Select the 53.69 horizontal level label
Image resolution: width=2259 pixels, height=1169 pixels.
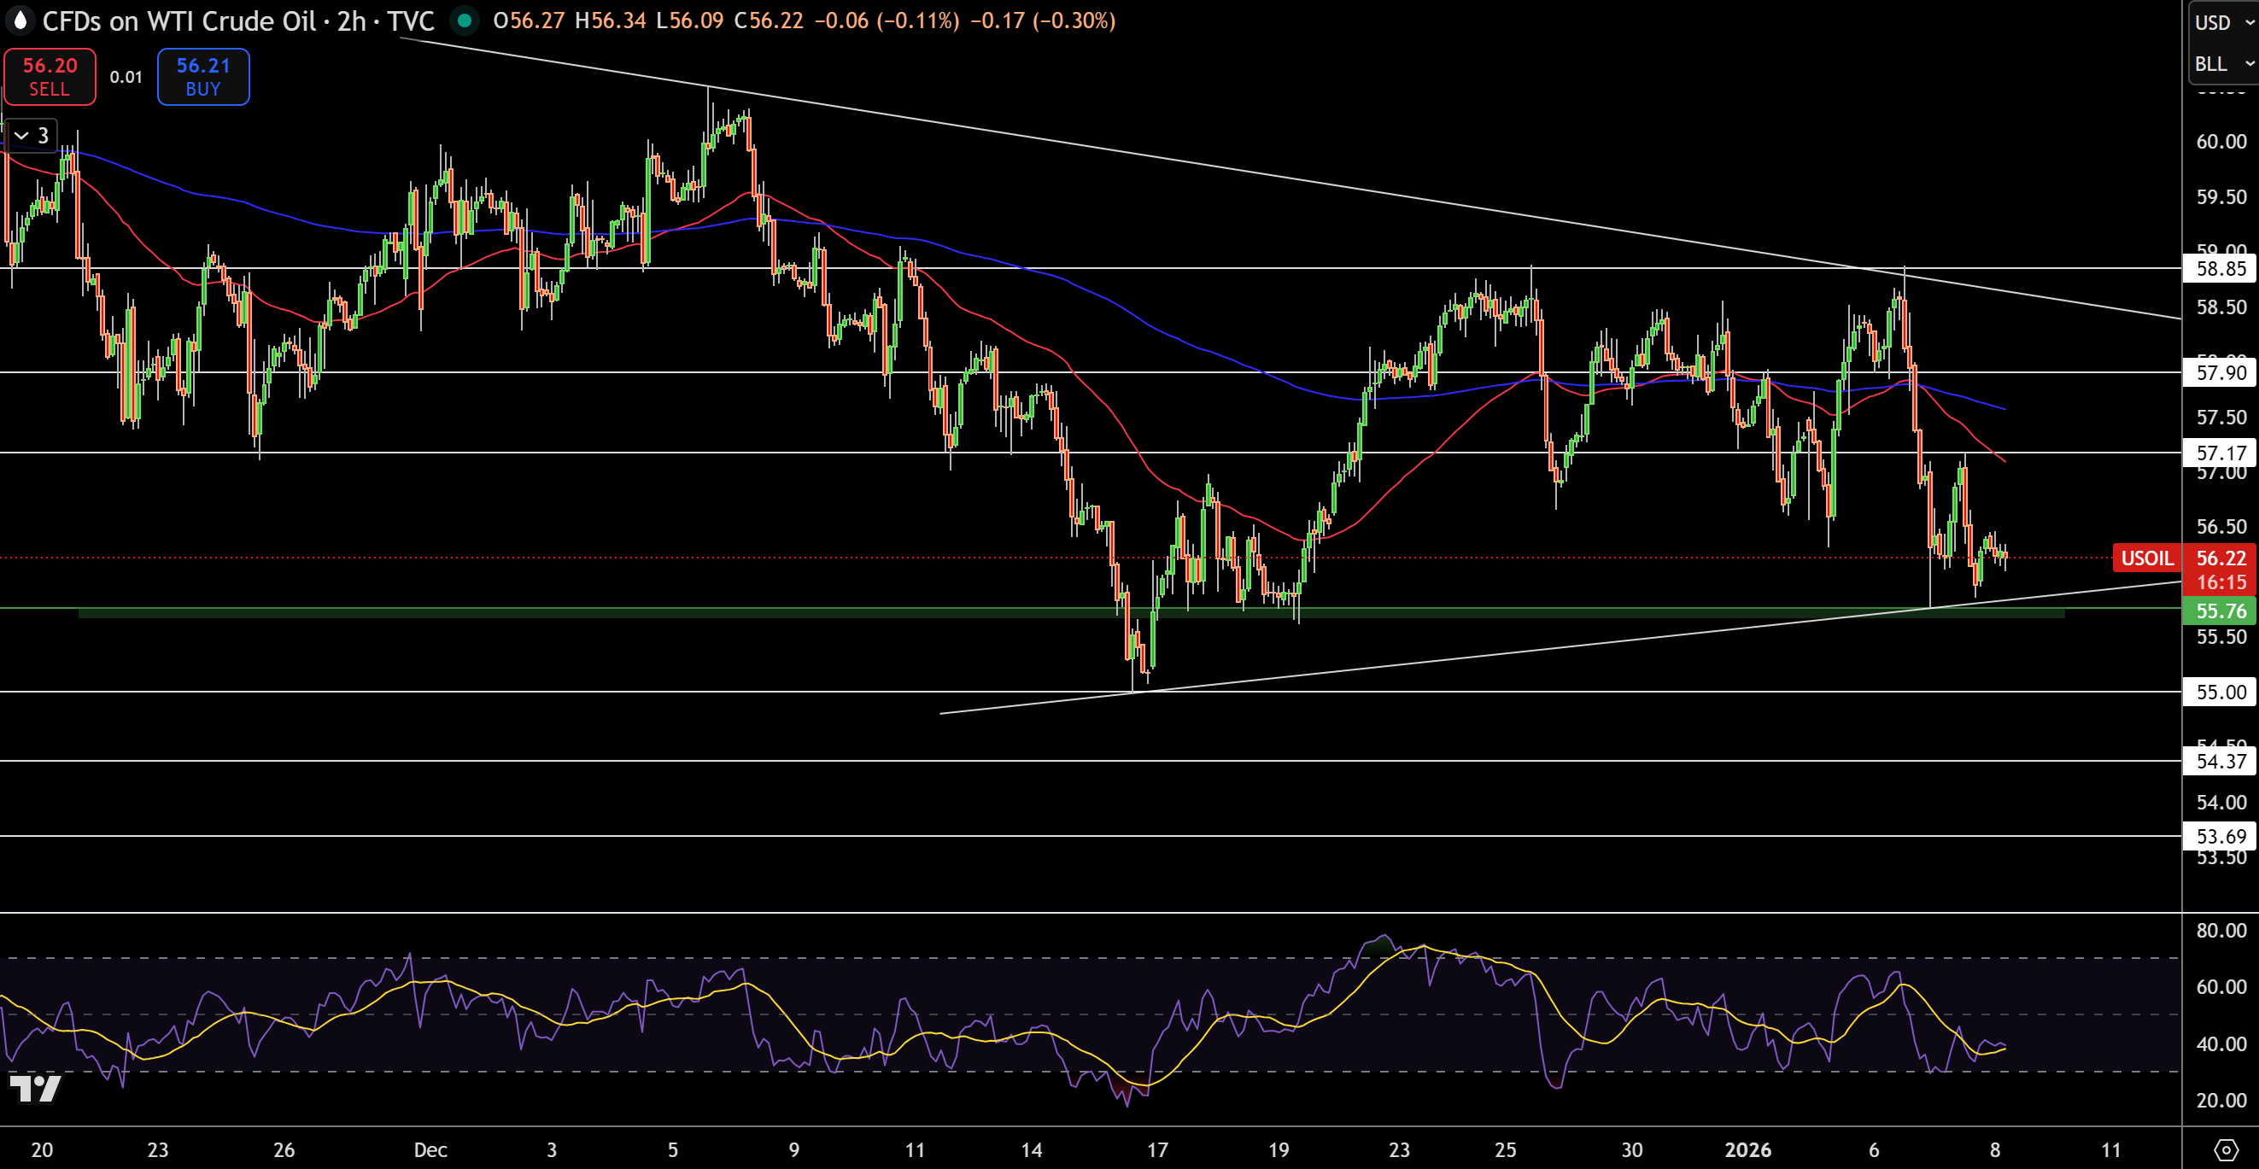pos(2220,836)
